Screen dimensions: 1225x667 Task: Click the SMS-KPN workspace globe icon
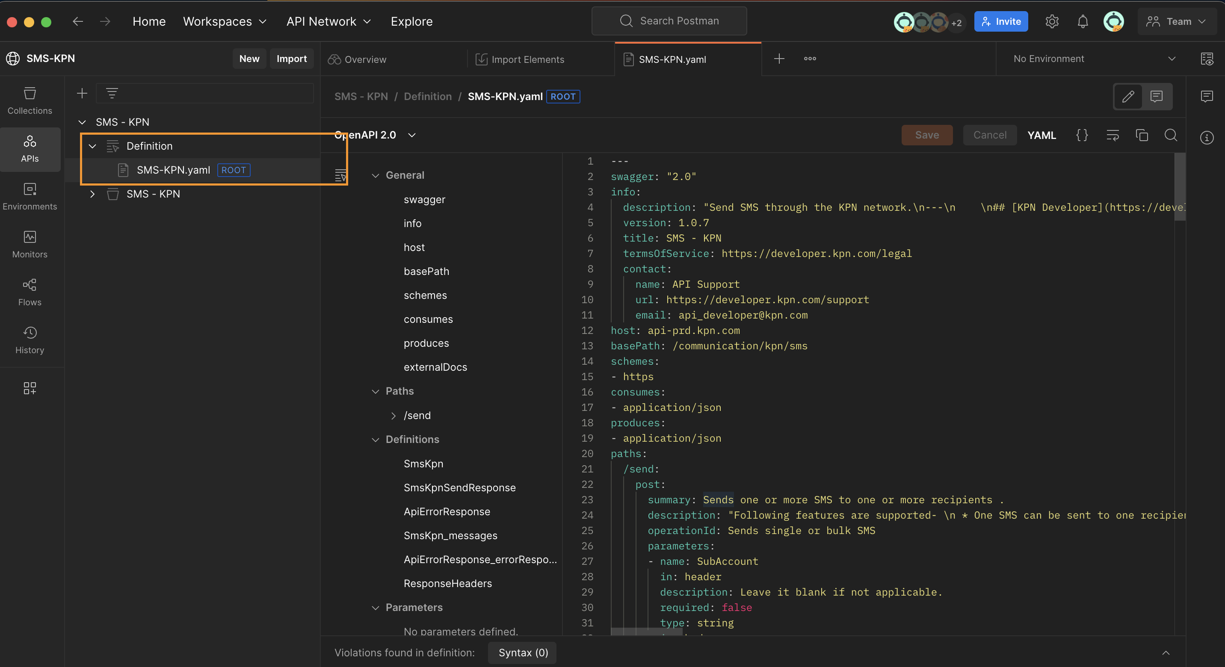(13, 59)
